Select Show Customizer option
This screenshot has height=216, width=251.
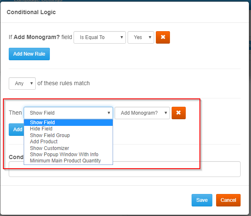click(68, 148)
